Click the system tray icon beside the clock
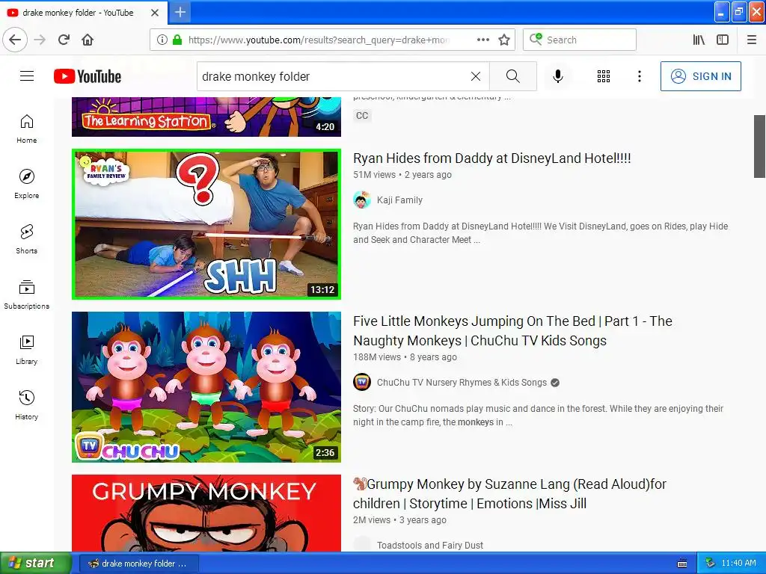 tap(711, 564)
